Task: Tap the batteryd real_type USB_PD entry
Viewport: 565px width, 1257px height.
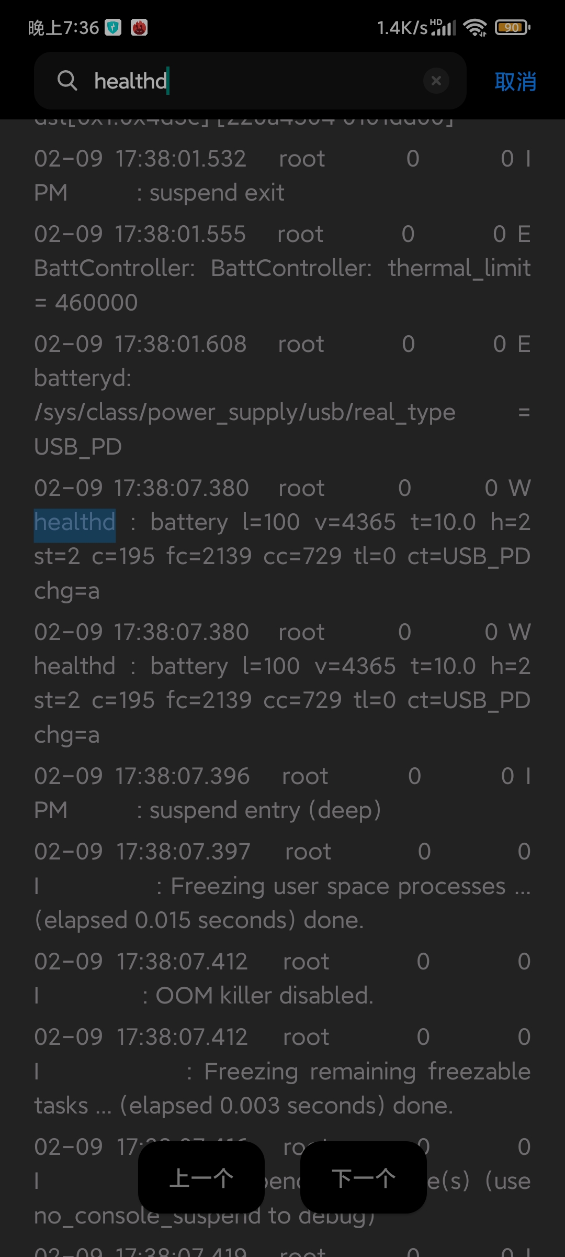Action: pos(282,395)
